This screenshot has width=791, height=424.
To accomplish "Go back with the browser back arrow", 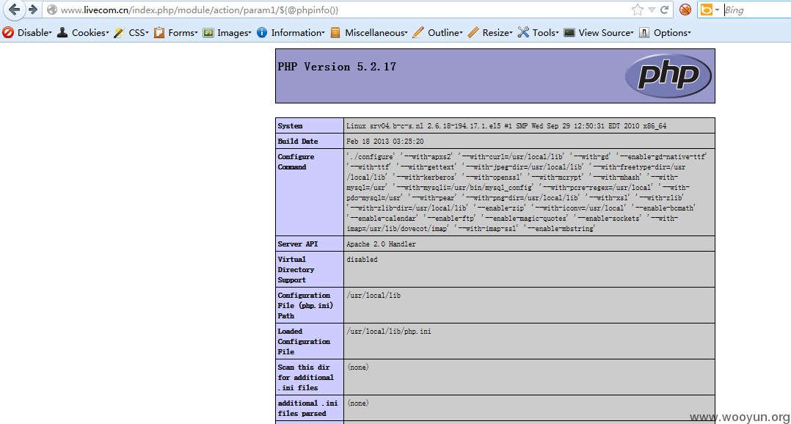I will click(14, 10).
